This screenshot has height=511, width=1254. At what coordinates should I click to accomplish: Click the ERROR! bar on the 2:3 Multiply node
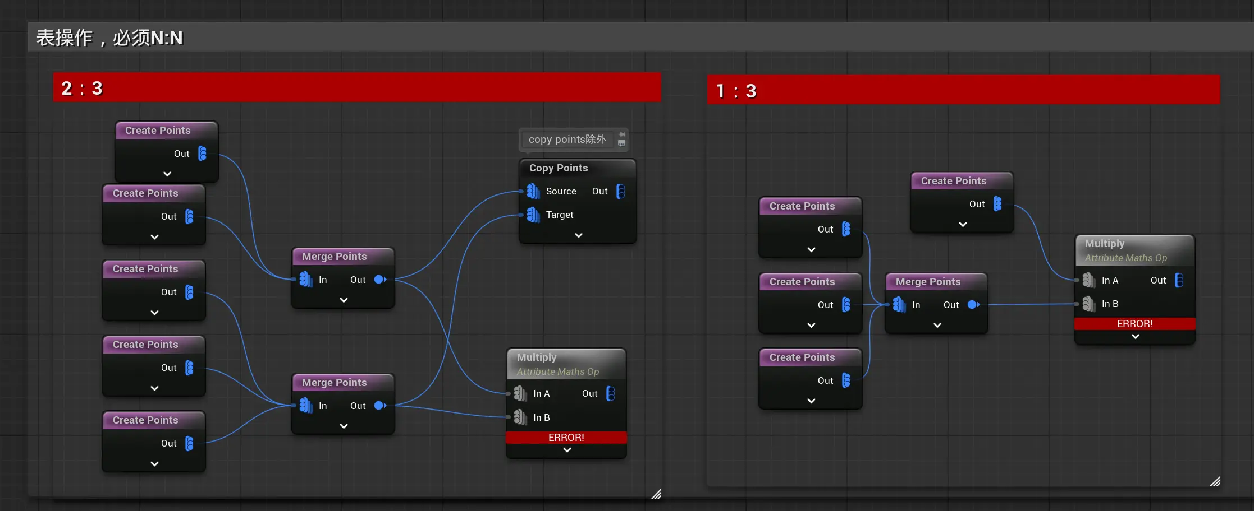pyautogui.click(x=566, y=438)
